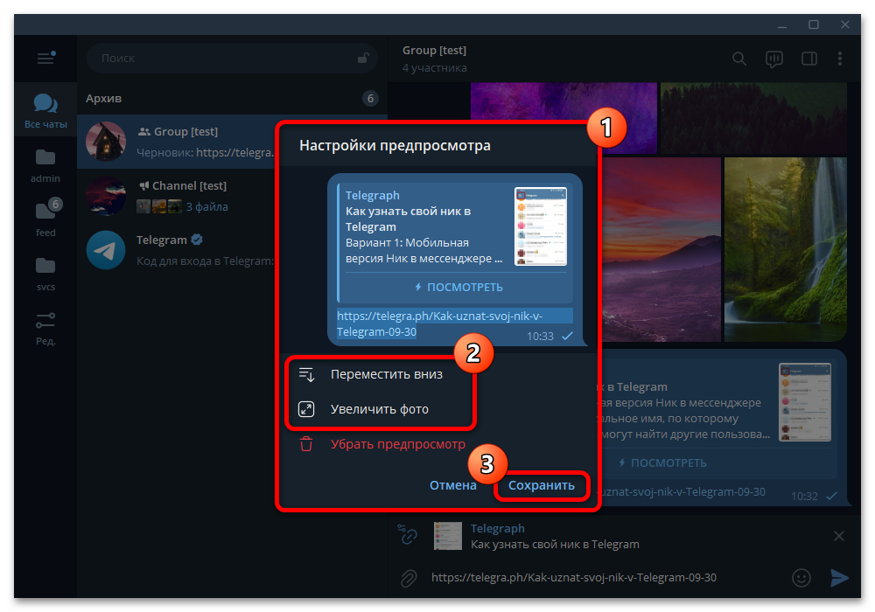Click the ПОСМОТРЕТЬ button in chat message
This screenshot has width=875, height=612.
[x=664, y=463]
